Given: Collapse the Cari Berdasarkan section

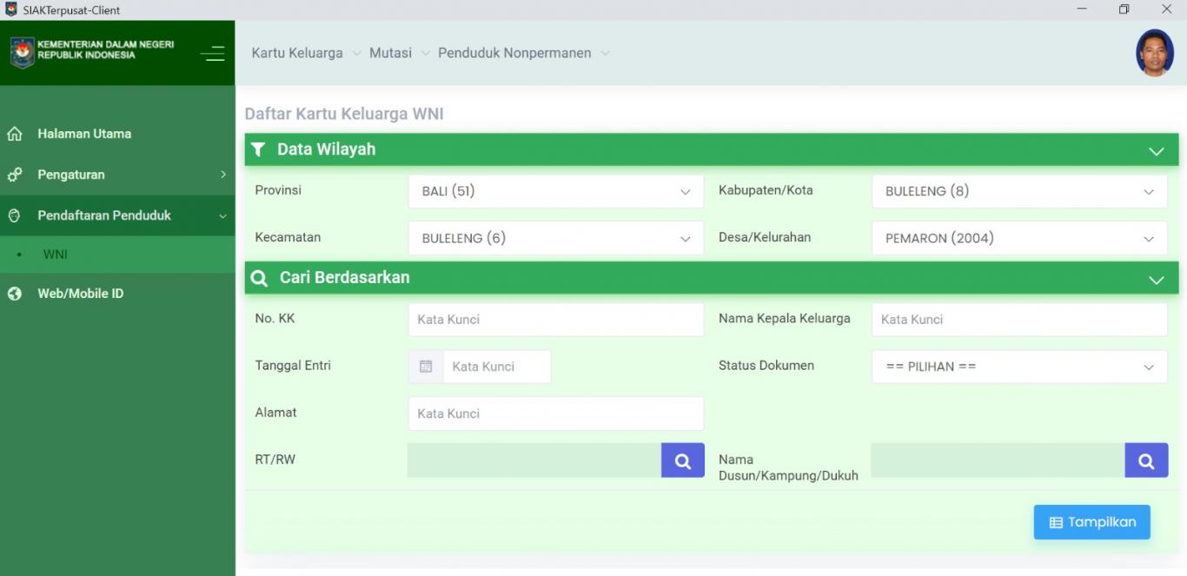Looking at the screenshot, I should coord(1156,279).
